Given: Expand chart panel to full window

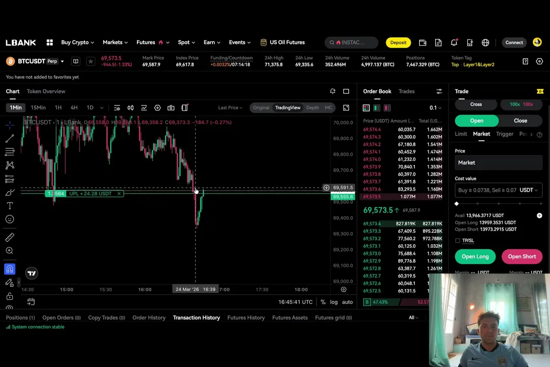Looking at the screenshot, I should click(x=346, y=91).
